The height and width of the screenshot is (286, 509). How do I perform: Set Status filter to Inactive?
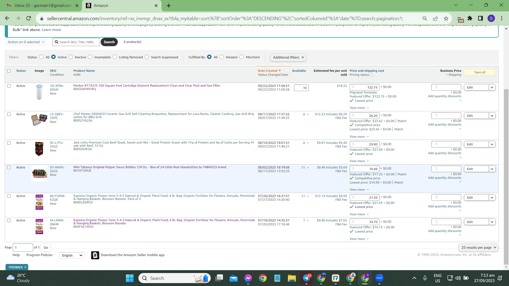click(71, 57)
